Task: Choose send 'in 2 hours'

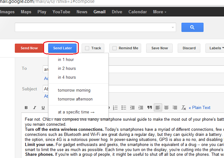Action: click(78, 69)
